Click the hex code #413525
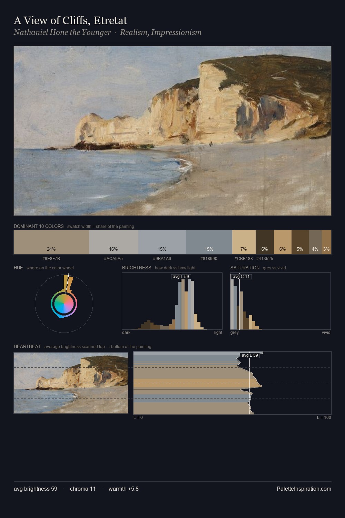The image size is (345, 518). pos(265,259)
